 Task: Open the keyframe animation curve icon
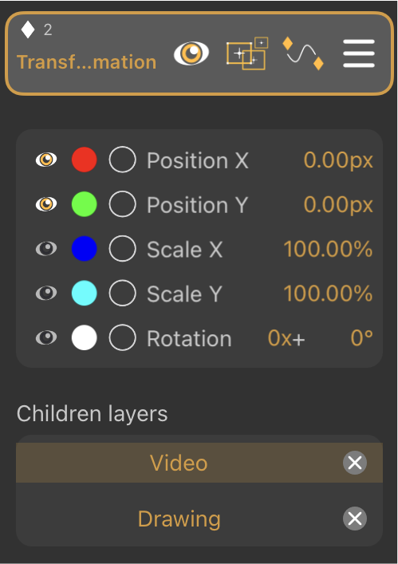click(x=303, y=53)
